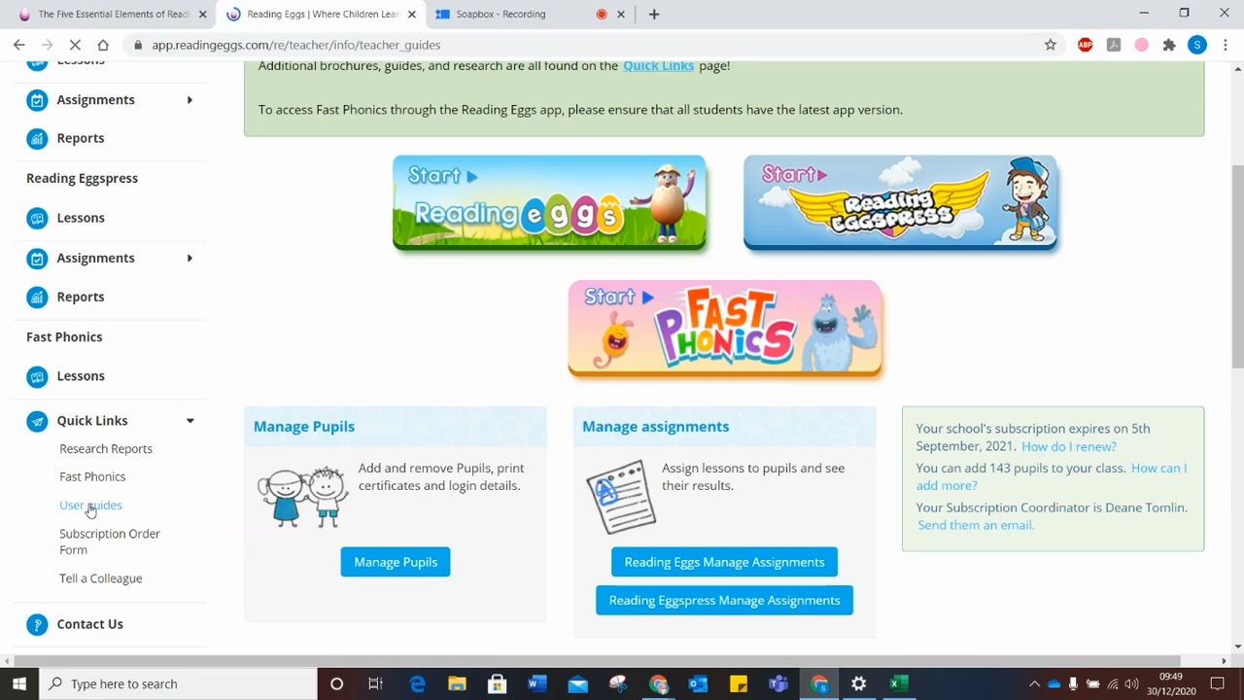
Task: Open the Reading Eggs Assignments sidebar icon
Action: tap(37, 100)
